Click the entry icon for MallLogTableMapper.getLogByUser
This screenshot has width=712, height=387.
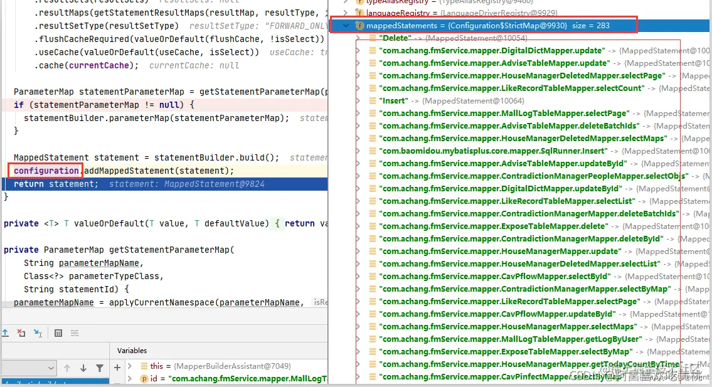[x=373, y=339]
